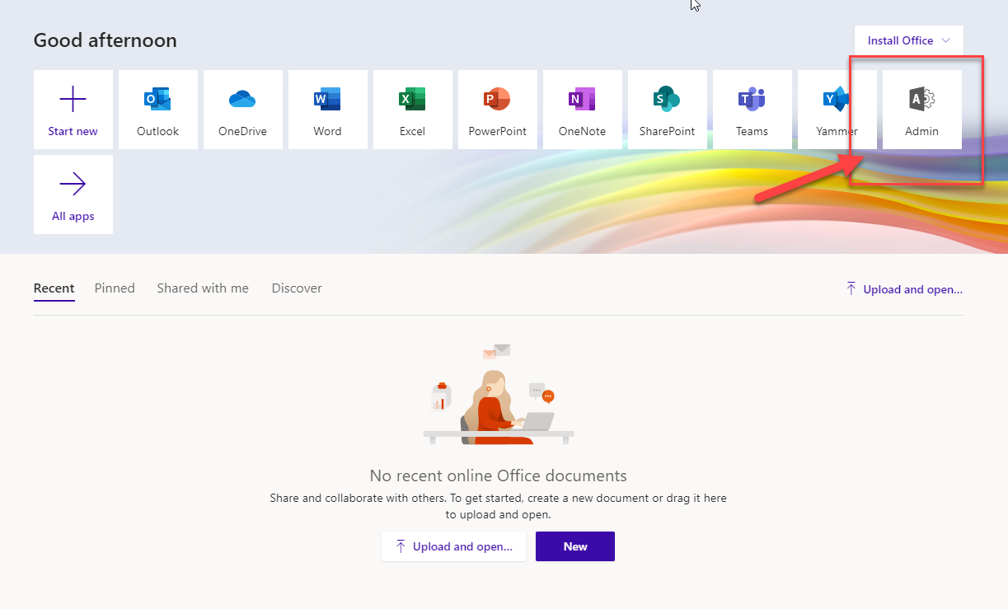This screenshot has width=1008, height=609.
Task: Click the purple Upload and open link
Action: [904, 289]
